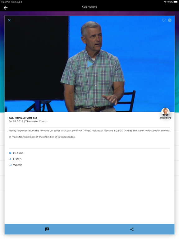Tap the share icon in bottom bar
Image resolution: width=179 pixels, height=239 pixels.
pyautogui.click(x=132, y=229)
